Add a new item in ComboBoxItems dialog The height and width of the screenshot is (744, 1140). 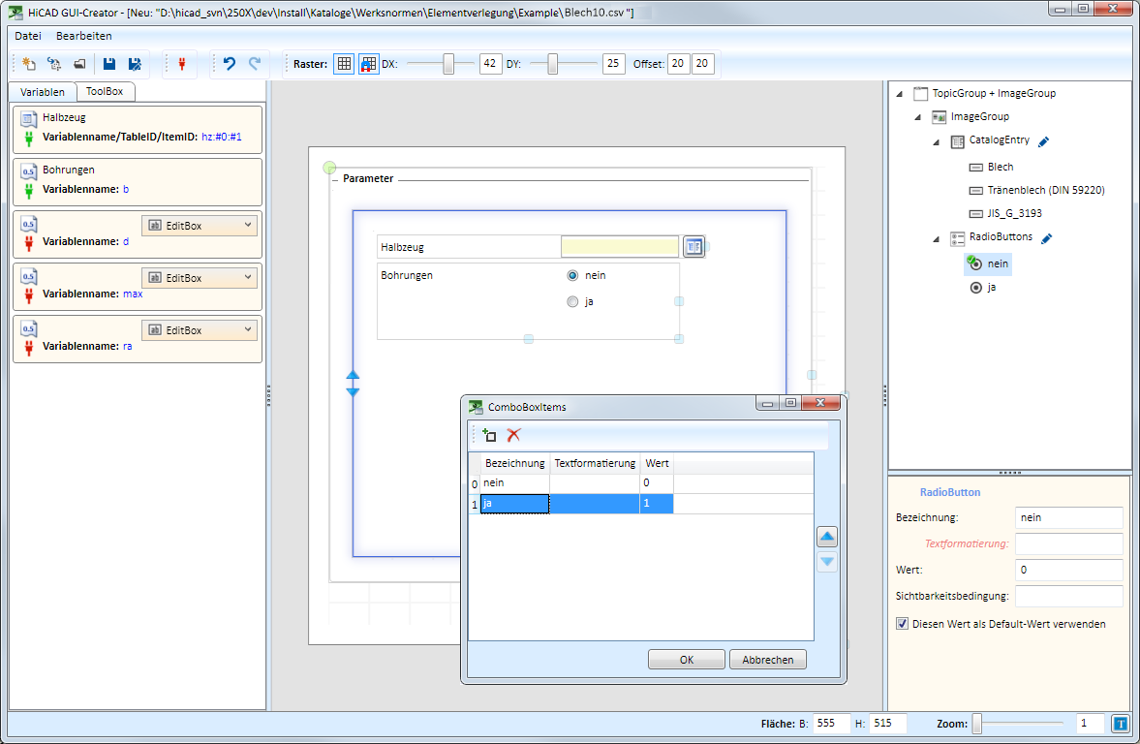tap(489, 436)
